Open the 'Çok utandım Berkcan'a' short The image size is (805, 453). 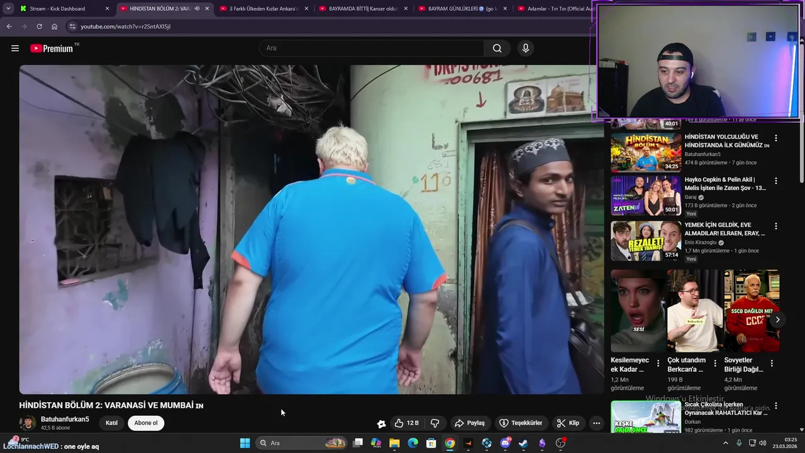(694, 311)
